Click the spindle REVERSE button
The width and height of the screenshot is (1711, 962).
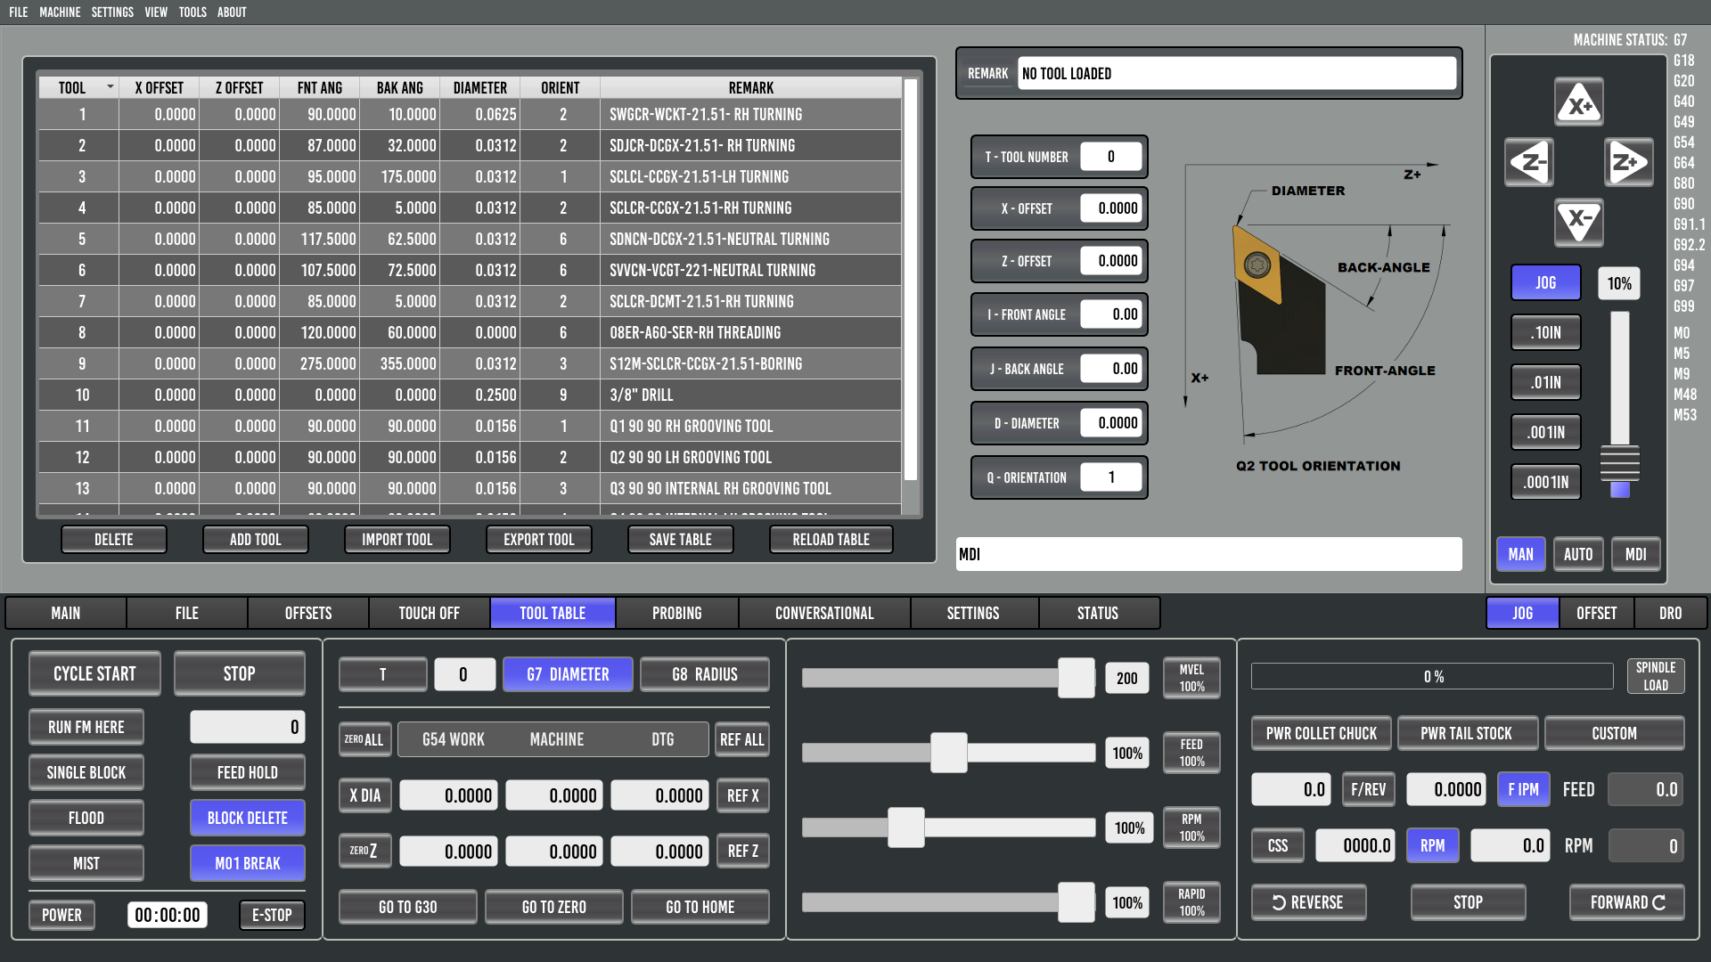click(x=1308, y=902)
